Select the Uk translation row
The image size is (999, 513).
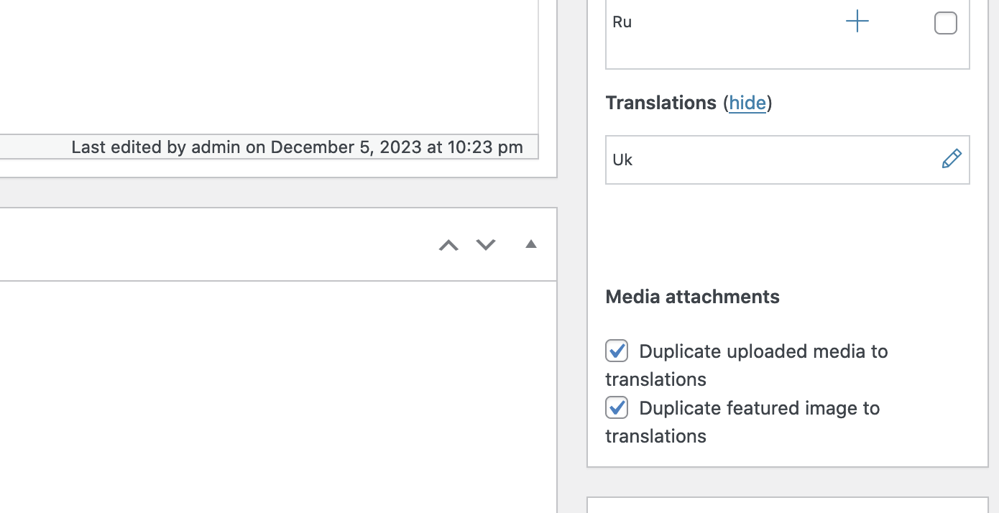point(788,160)
